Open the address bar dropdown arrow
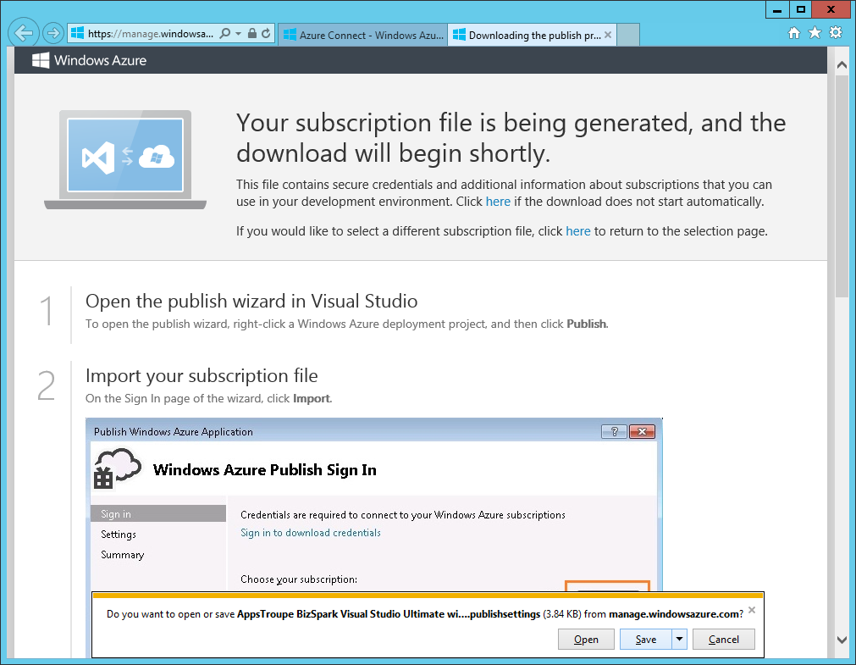 [x=239, y=33]
